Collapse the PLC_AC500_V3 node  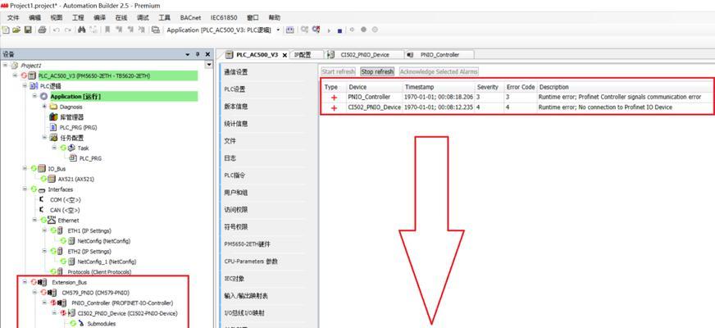[15, 75]
